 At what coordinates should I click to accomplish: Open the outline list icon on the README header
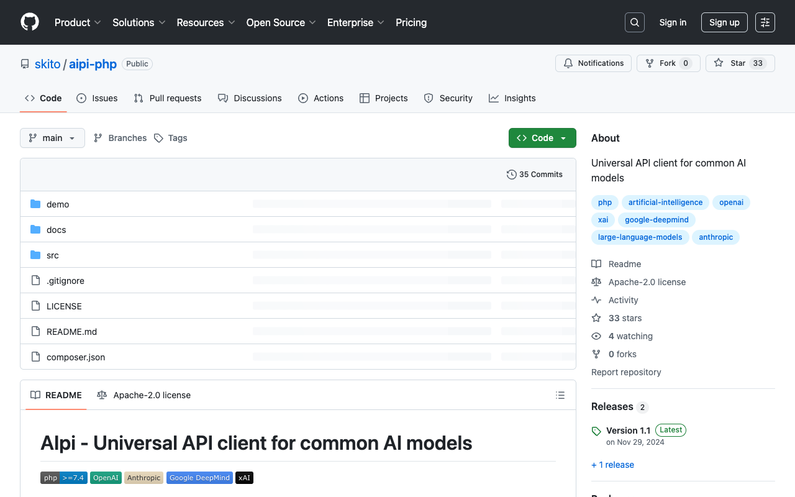(560, 394)
